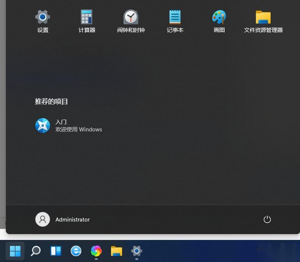The image size is (300, 262).
Task: Open 设置 (Settings) from pinned apps
Action: point(43,20)
